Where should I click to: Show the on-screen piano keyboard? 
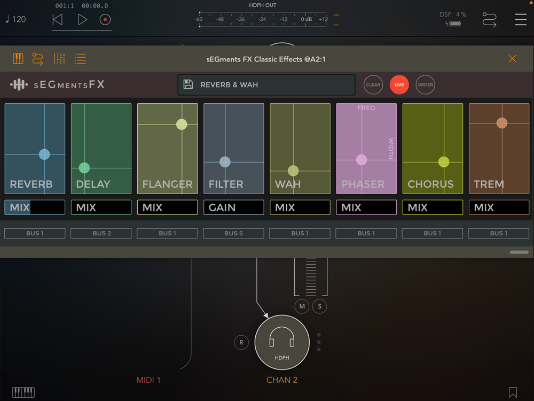click(23, 392)
